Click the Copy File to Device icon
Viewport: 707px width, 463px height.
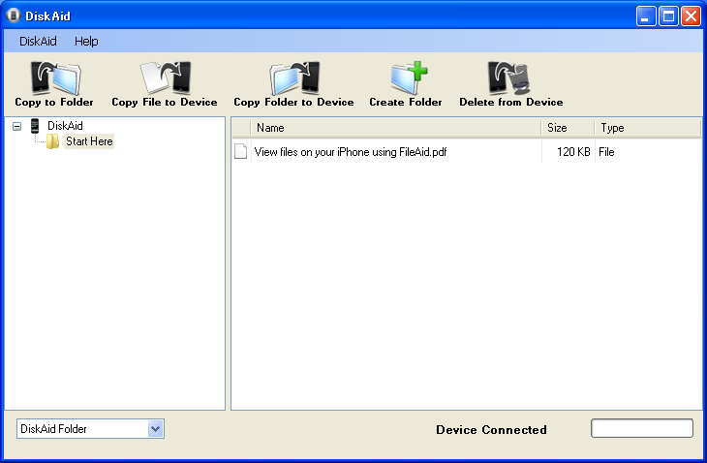coord(165,77)
